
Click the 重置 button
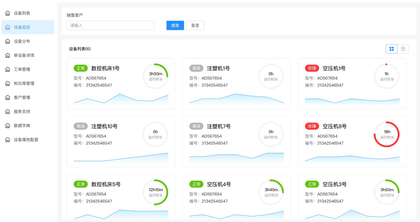(x=195, y=26)
